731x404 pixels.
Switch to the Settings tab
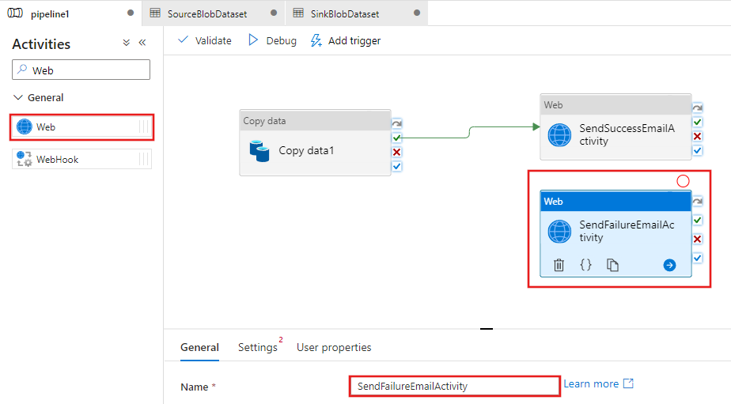258,347
